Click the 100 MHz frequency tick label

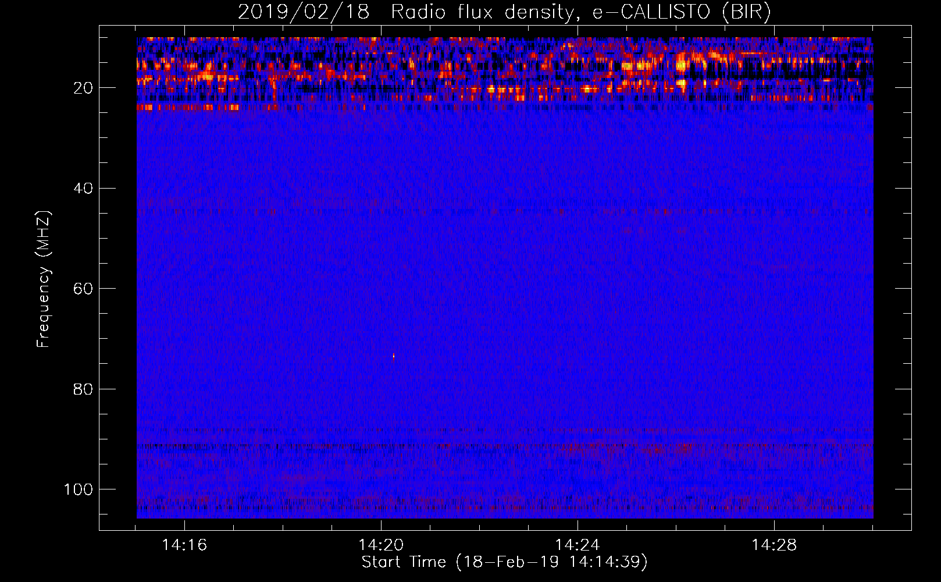[x=79, y=489]
